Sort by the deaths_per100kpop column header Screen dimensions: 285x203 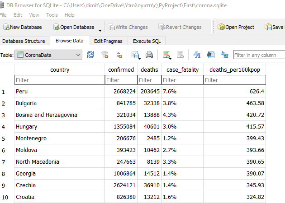pos(235,69)
